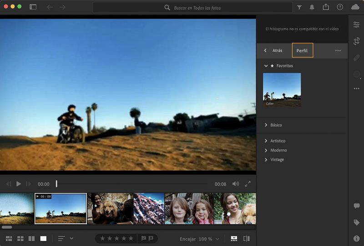Select the girls with golden dog thumbnail
The width and height of the screenshot is (364, 246).
(x=110, y=208)
